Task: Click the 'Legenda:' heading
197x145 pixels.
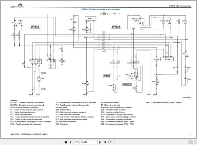Action: 14,100
